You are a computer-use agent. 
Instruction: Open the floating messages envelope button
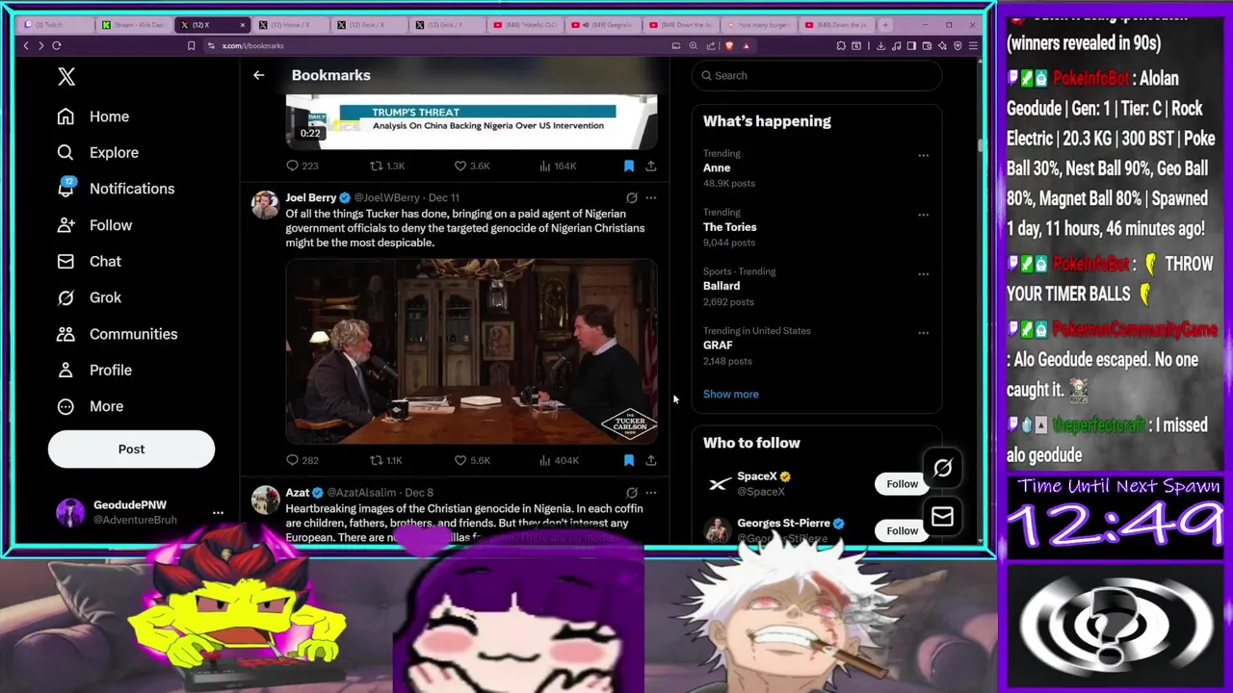click(x=942, y=518)
